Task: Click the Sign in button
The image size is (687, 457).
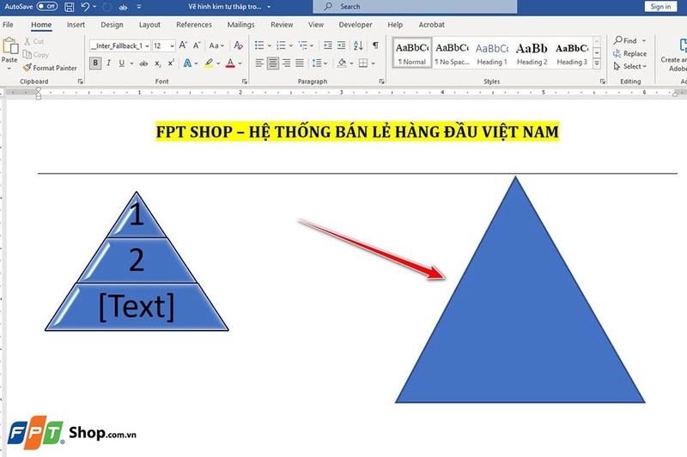Action: click(x=660, y=7)
